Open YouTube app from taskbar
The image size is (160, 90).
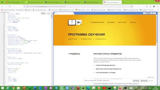(104, 88)
